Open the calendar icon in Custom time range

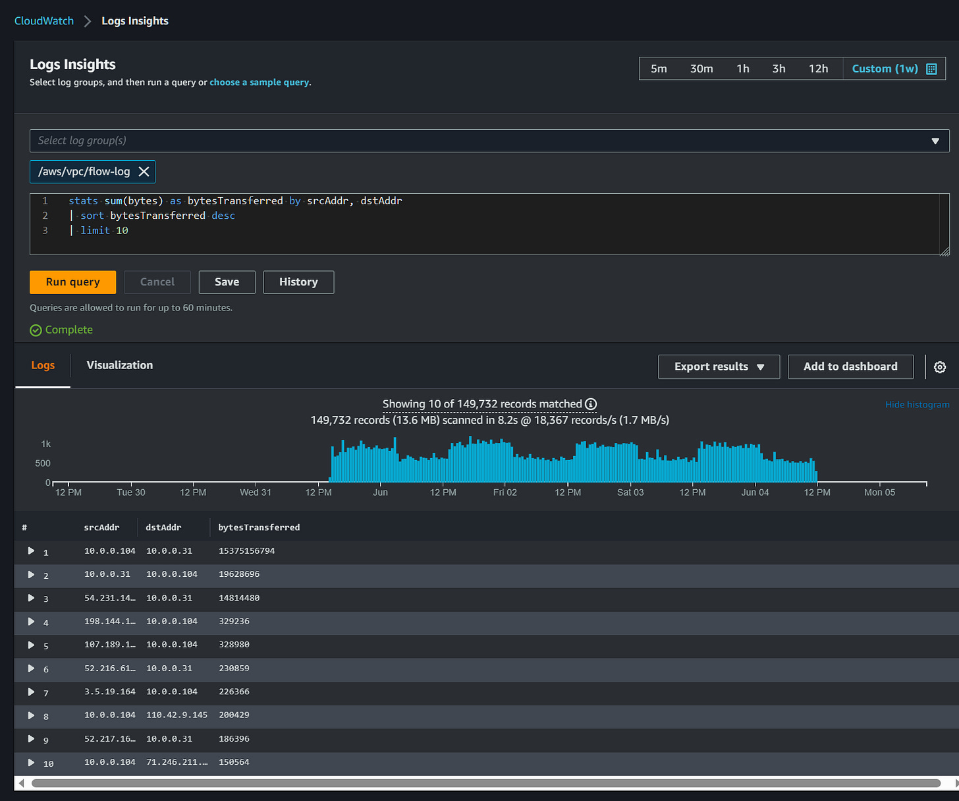point(931,69)
